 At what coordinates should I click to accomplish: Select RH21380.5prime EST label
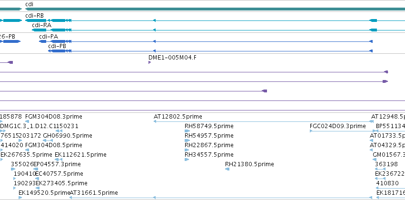pyautogui.click(x=249, y=164)
